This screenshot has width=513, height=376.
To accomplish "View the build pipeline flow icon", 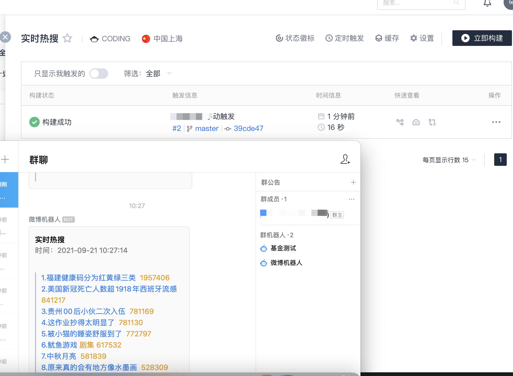I will tap(400, 122).
